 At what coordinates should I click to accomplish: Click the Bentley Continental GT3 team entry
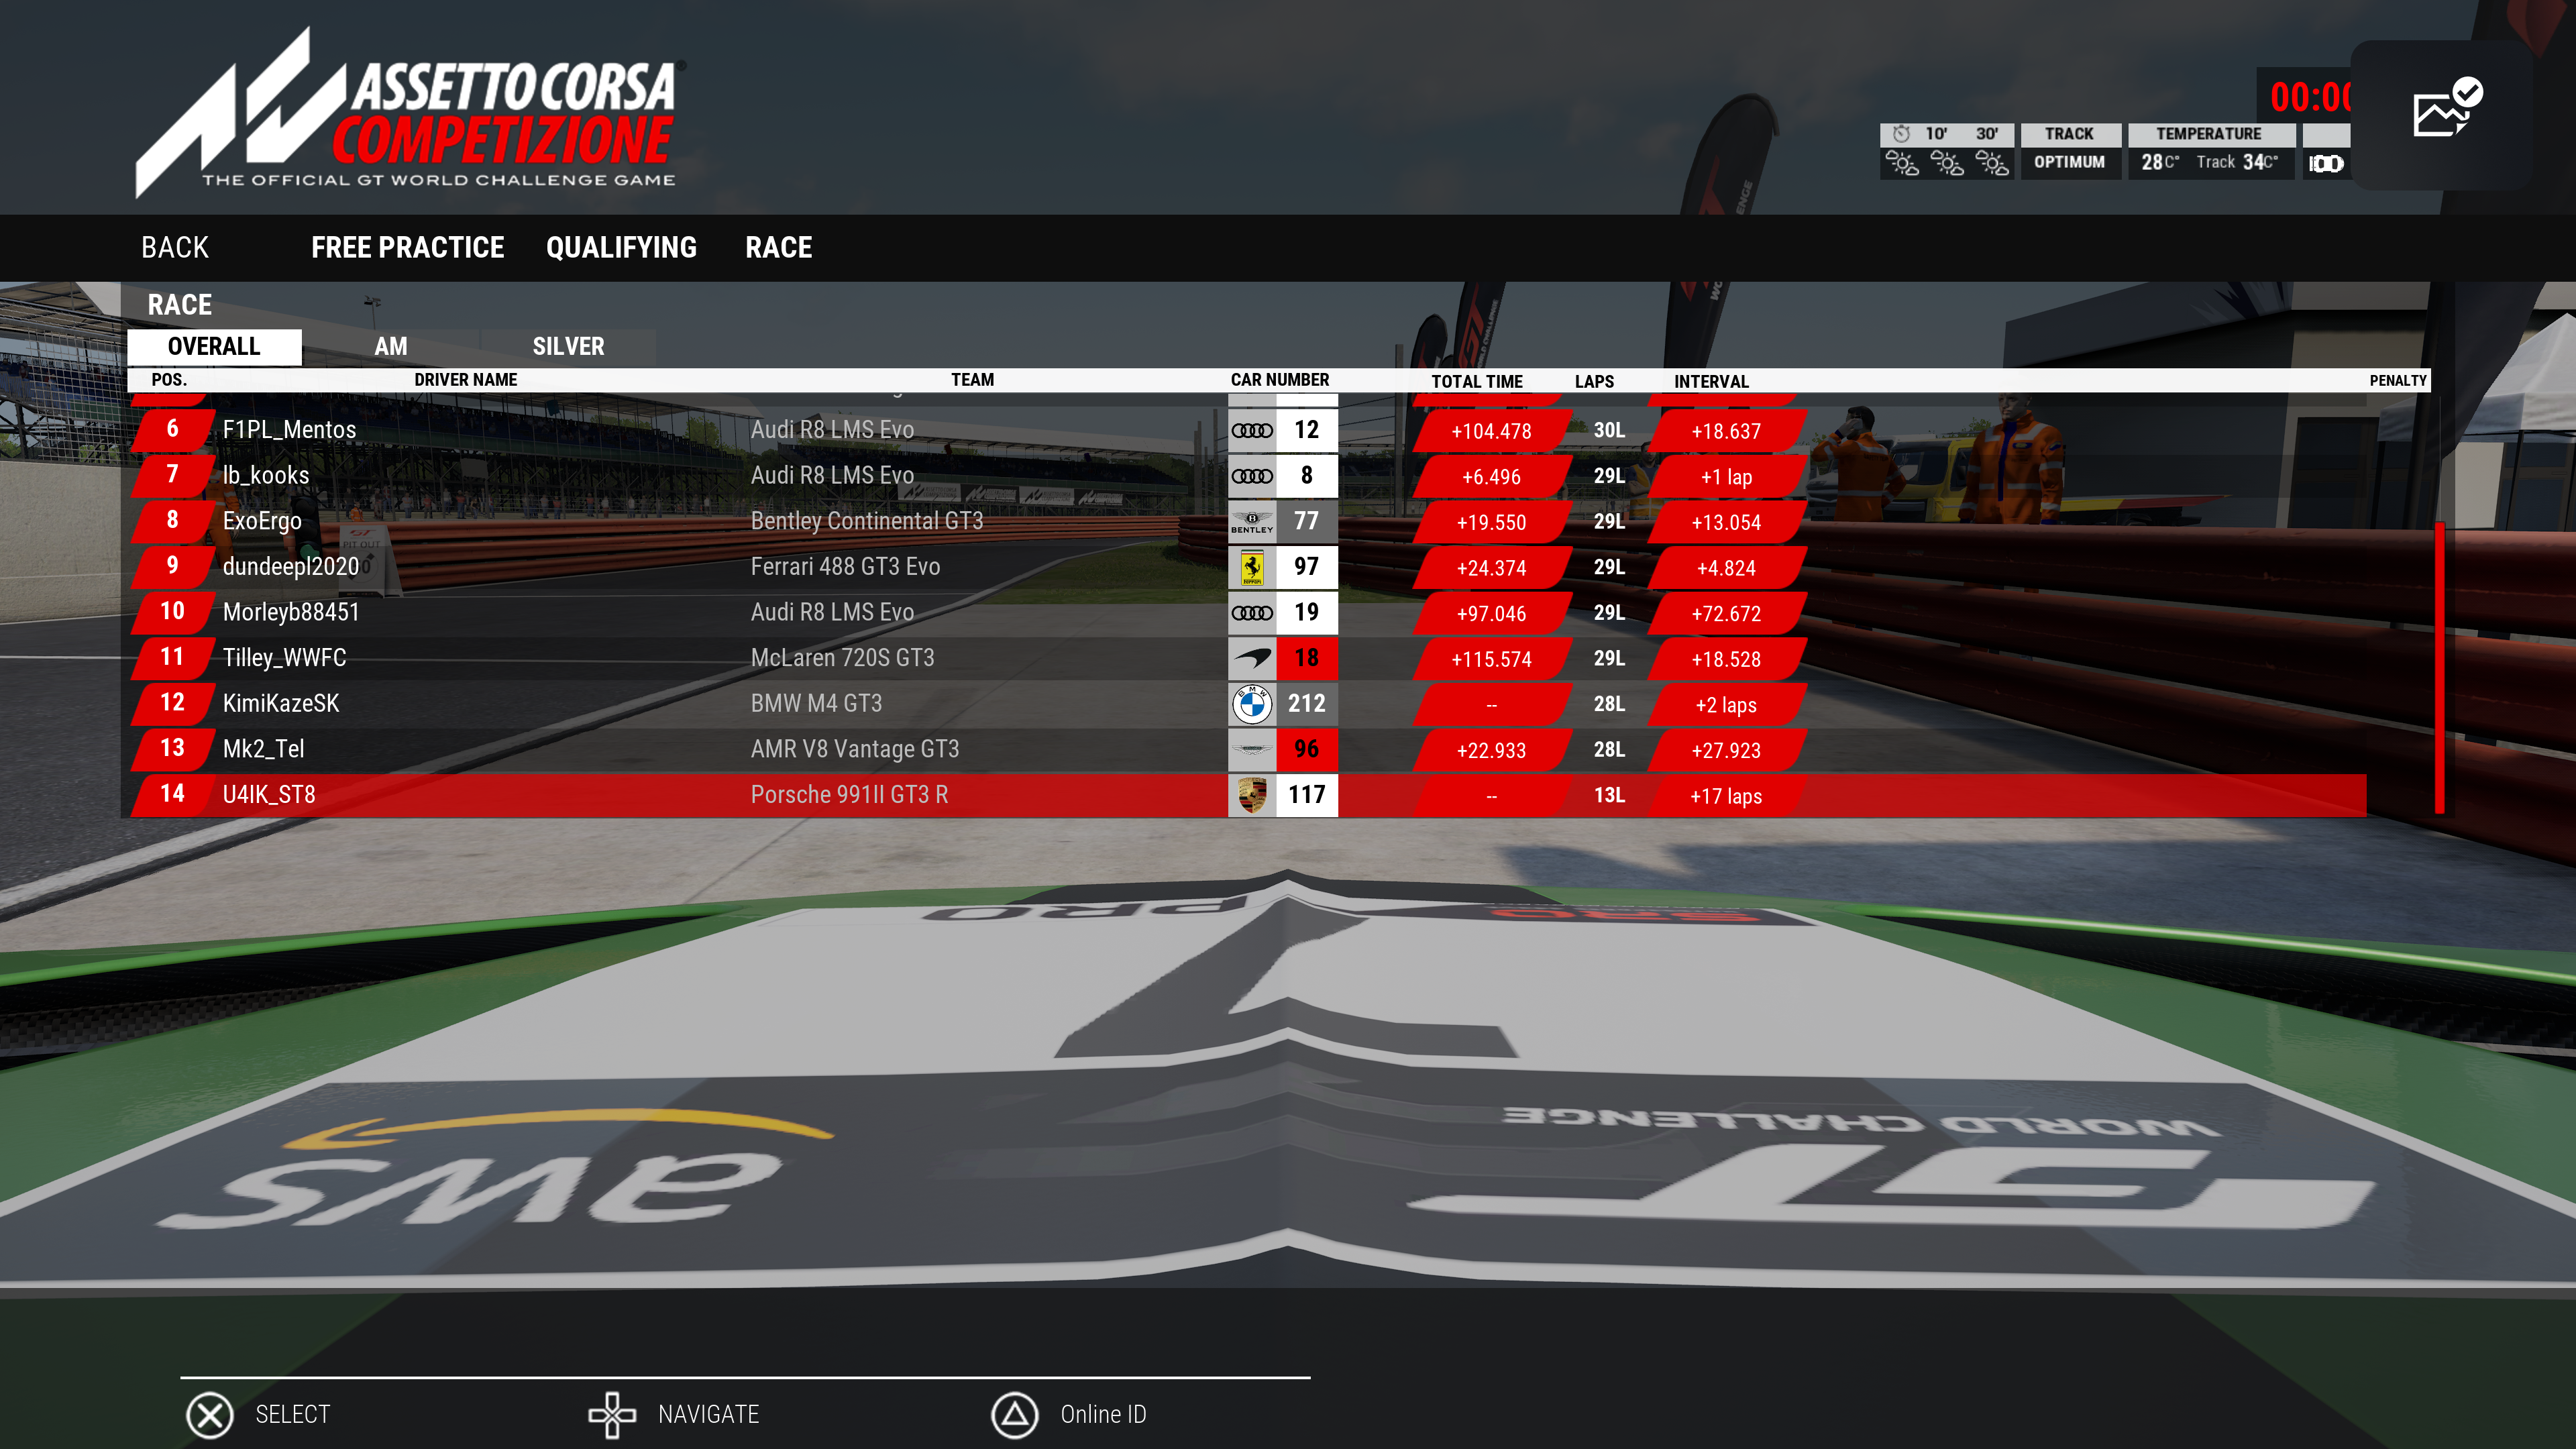point(867,521)
